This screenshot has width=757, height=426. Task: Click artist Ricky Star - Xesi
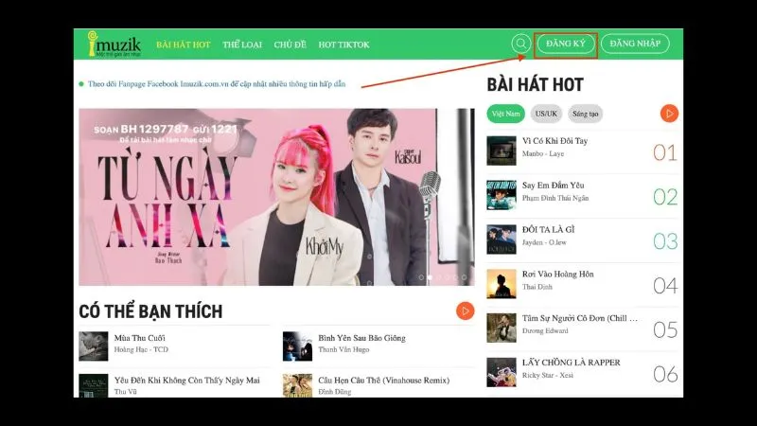click(548, 375)
